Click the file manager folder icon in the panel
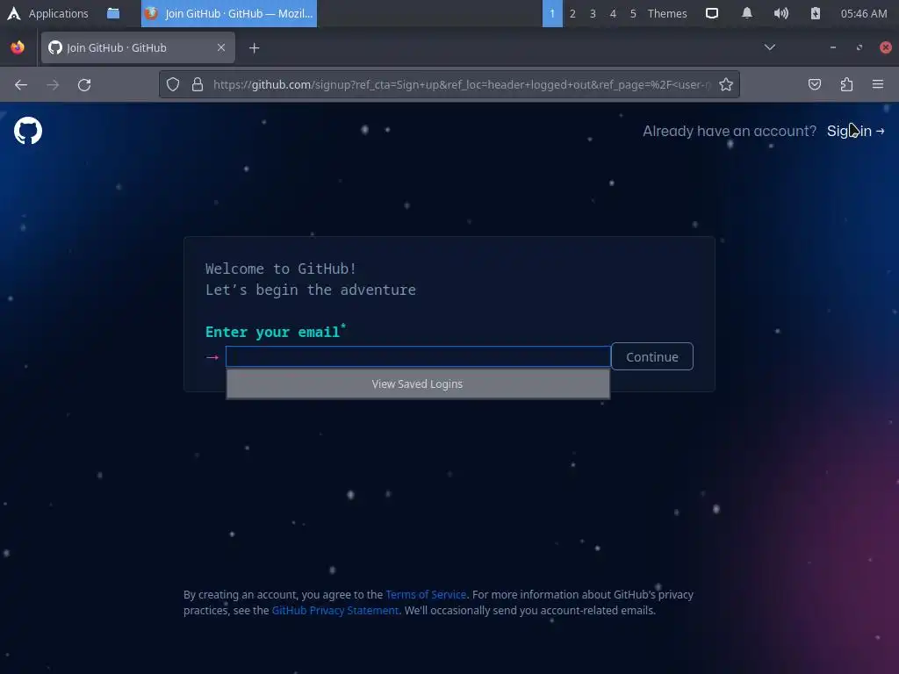The width and height of the screenshot is (899, 674). pyautogui.click(x=113, y=13)
